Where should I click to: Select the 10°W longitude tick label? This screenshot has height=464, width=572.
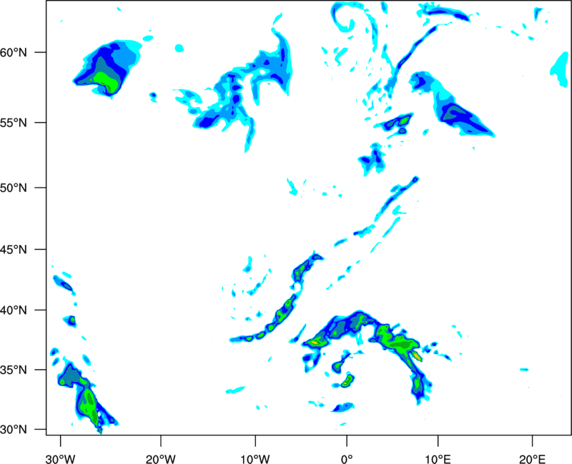click(x=255, y=459)
